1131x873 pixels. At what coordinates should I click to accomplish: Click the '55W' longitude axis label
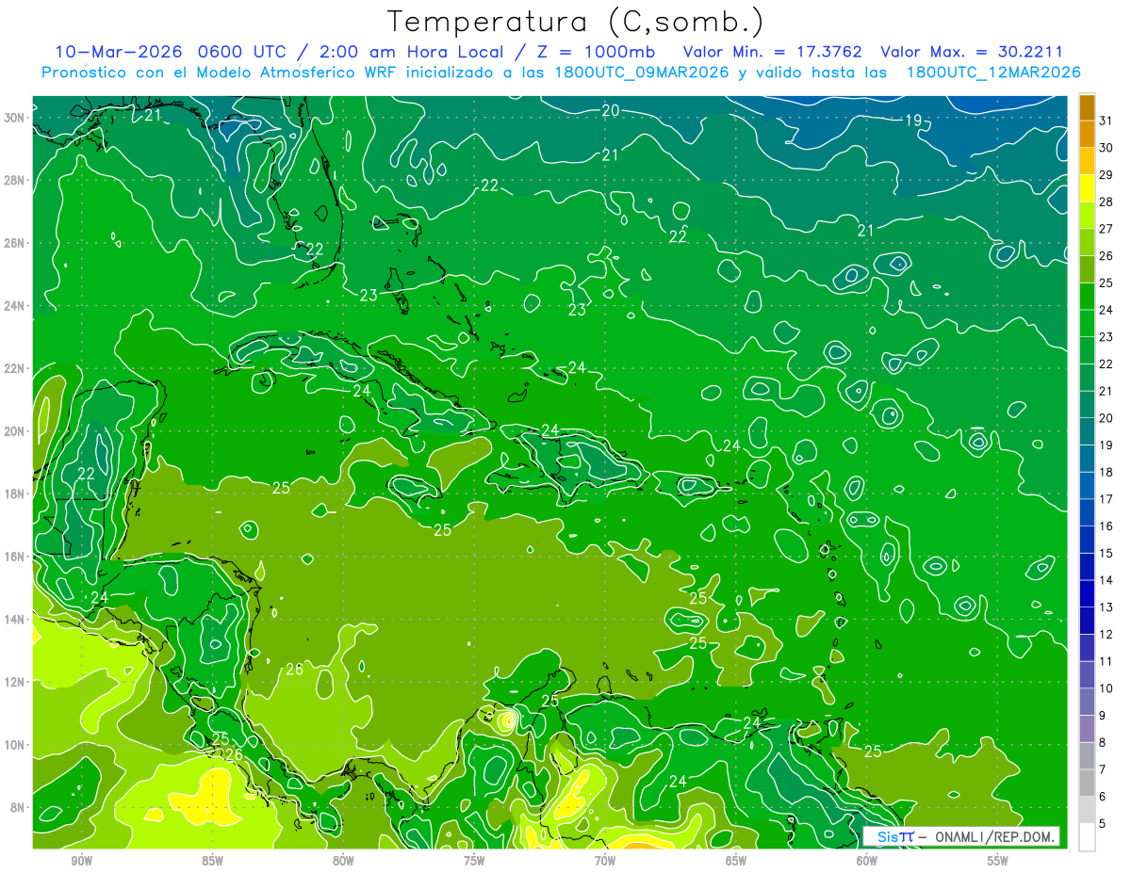click(x=998, y=861)
